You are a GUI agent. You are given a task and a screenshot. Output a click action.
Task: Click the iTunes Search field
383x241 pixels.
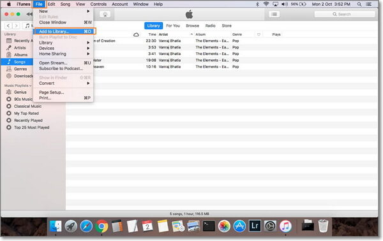pos(345,14)
